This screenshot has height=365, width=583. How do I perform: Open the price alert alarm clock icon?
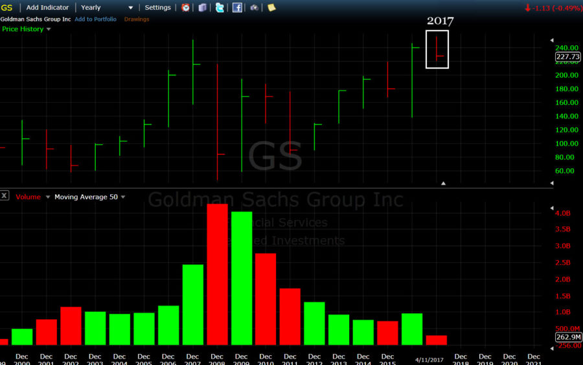click(185, 7)
